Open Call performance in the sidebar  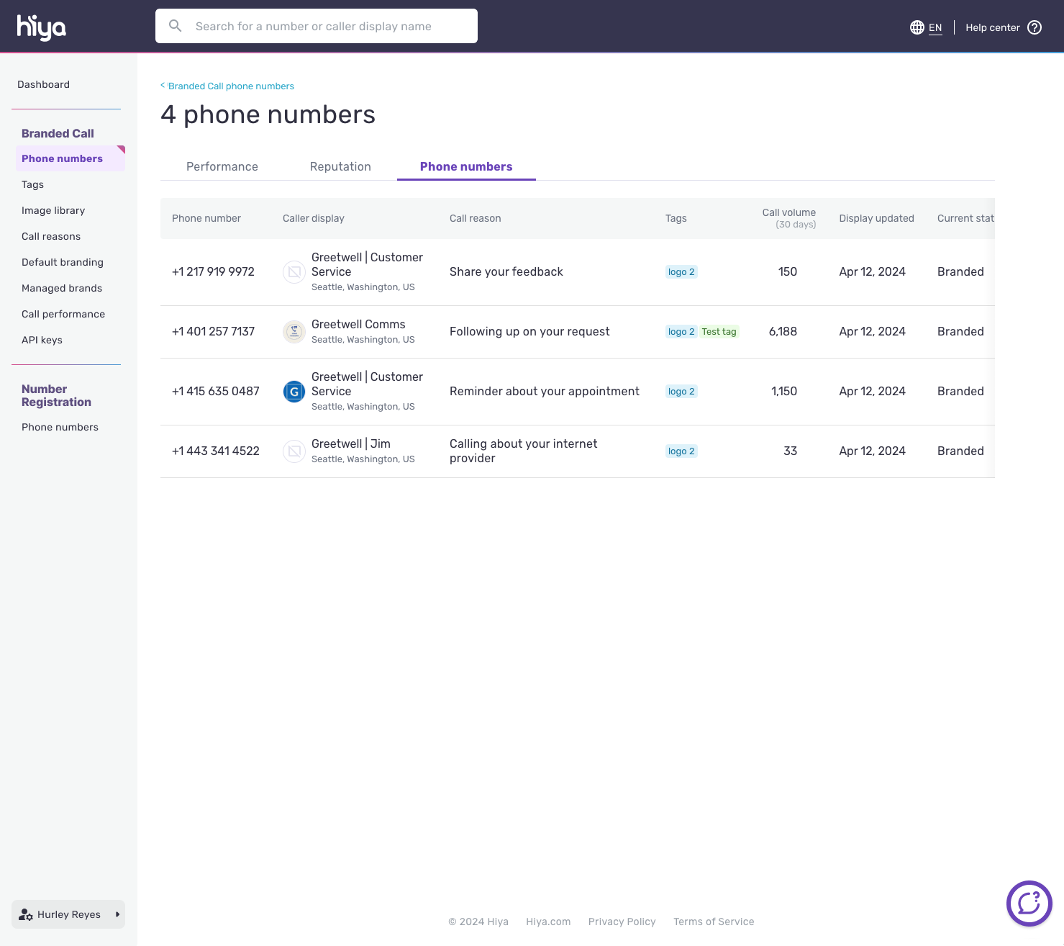pos(63,314)
